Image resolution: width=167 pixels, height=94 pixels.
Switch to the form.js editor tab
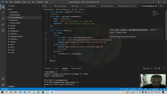coord(75,6)
